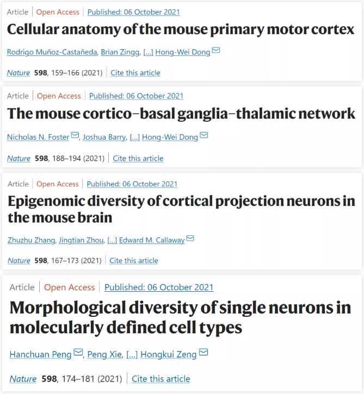Click envelope icon beside Hong-Wei Dong in first article

216,51
